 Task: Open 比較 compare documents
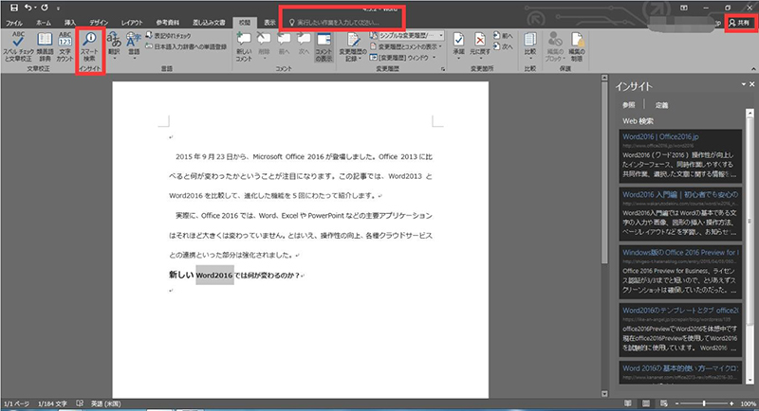tap(530, 46)
